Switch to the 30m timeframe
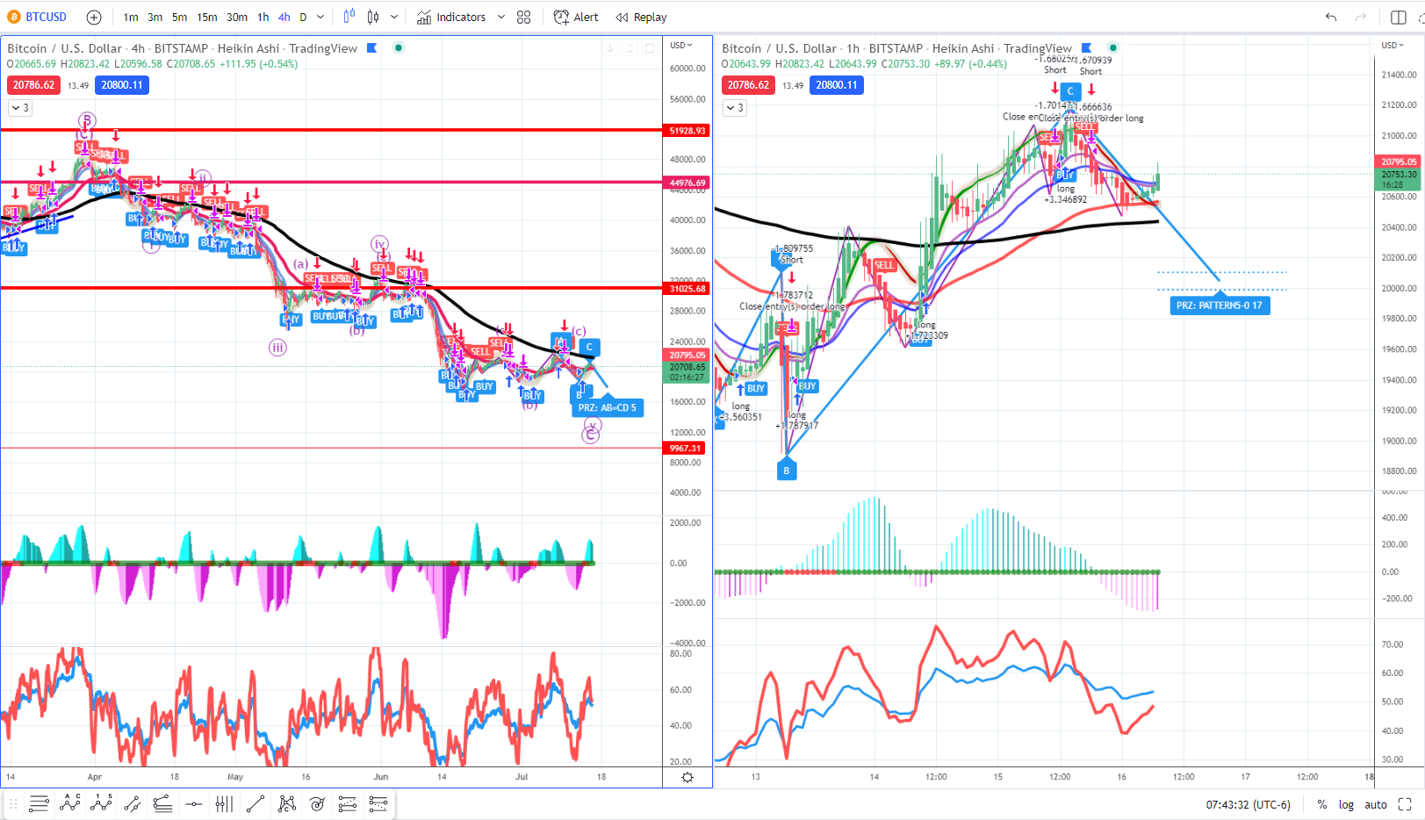1425x820 pixels. point(237,18)
